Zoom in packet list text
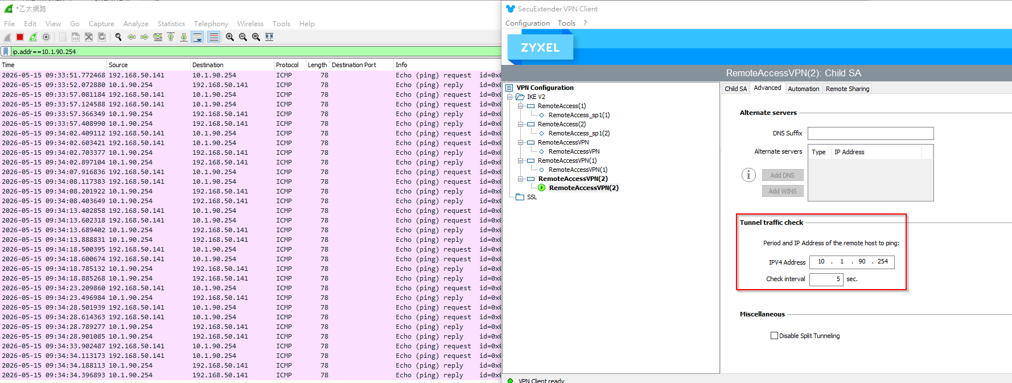Viewport: 1012px width, 383px height. 230,37
